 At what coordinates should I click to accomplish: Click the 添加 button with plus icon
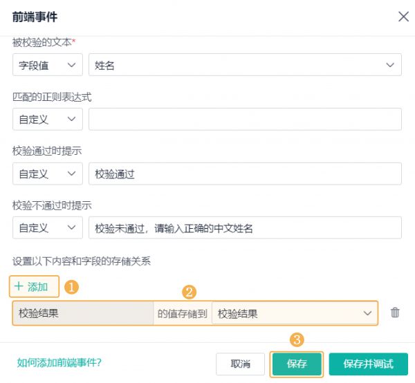pos(31,287)
